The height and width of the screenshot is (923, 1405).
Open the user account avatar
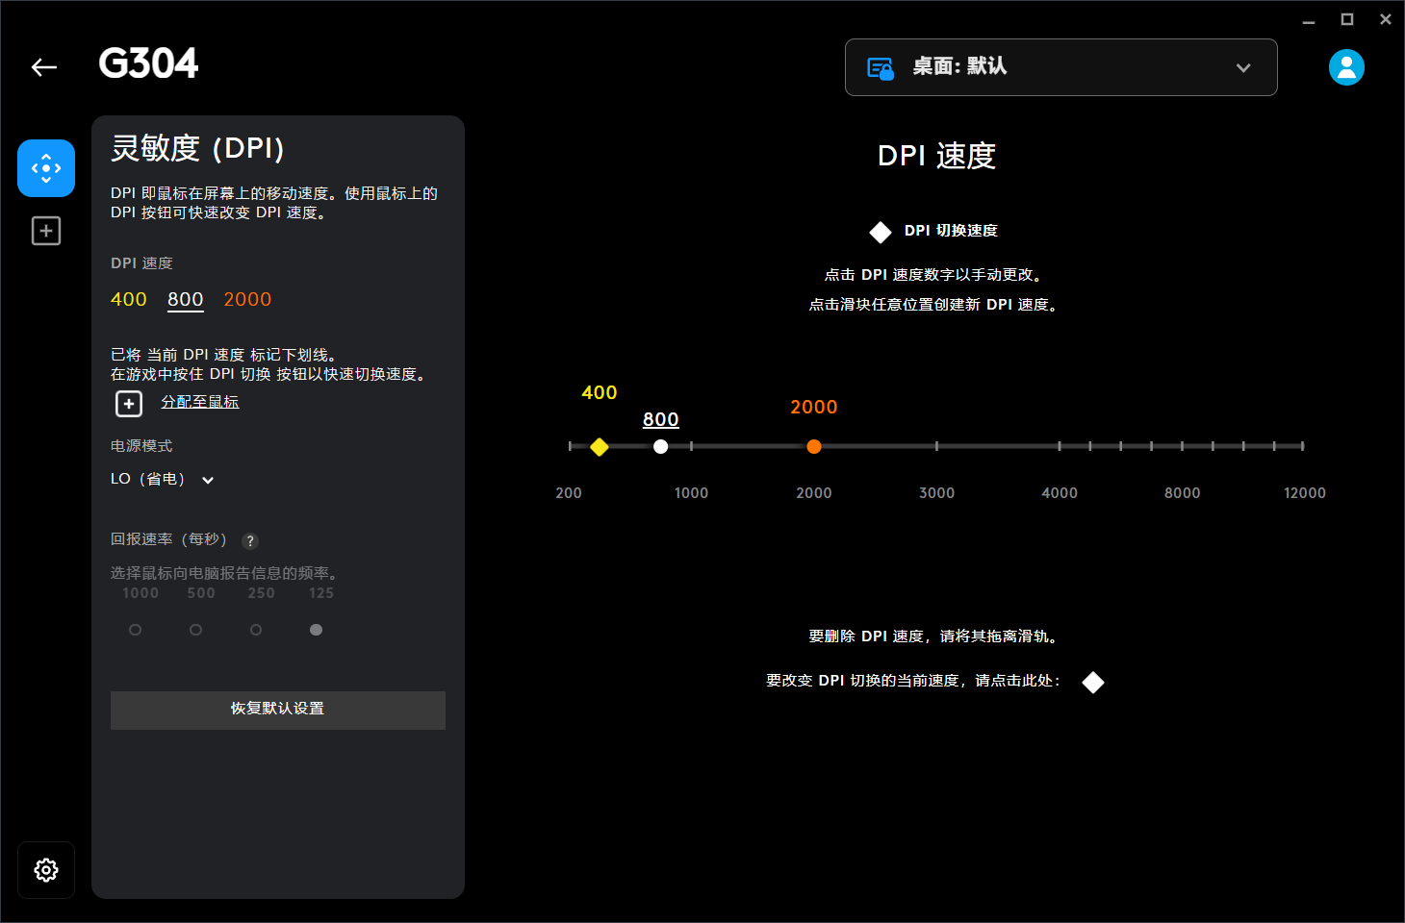tap(1346, 67)
